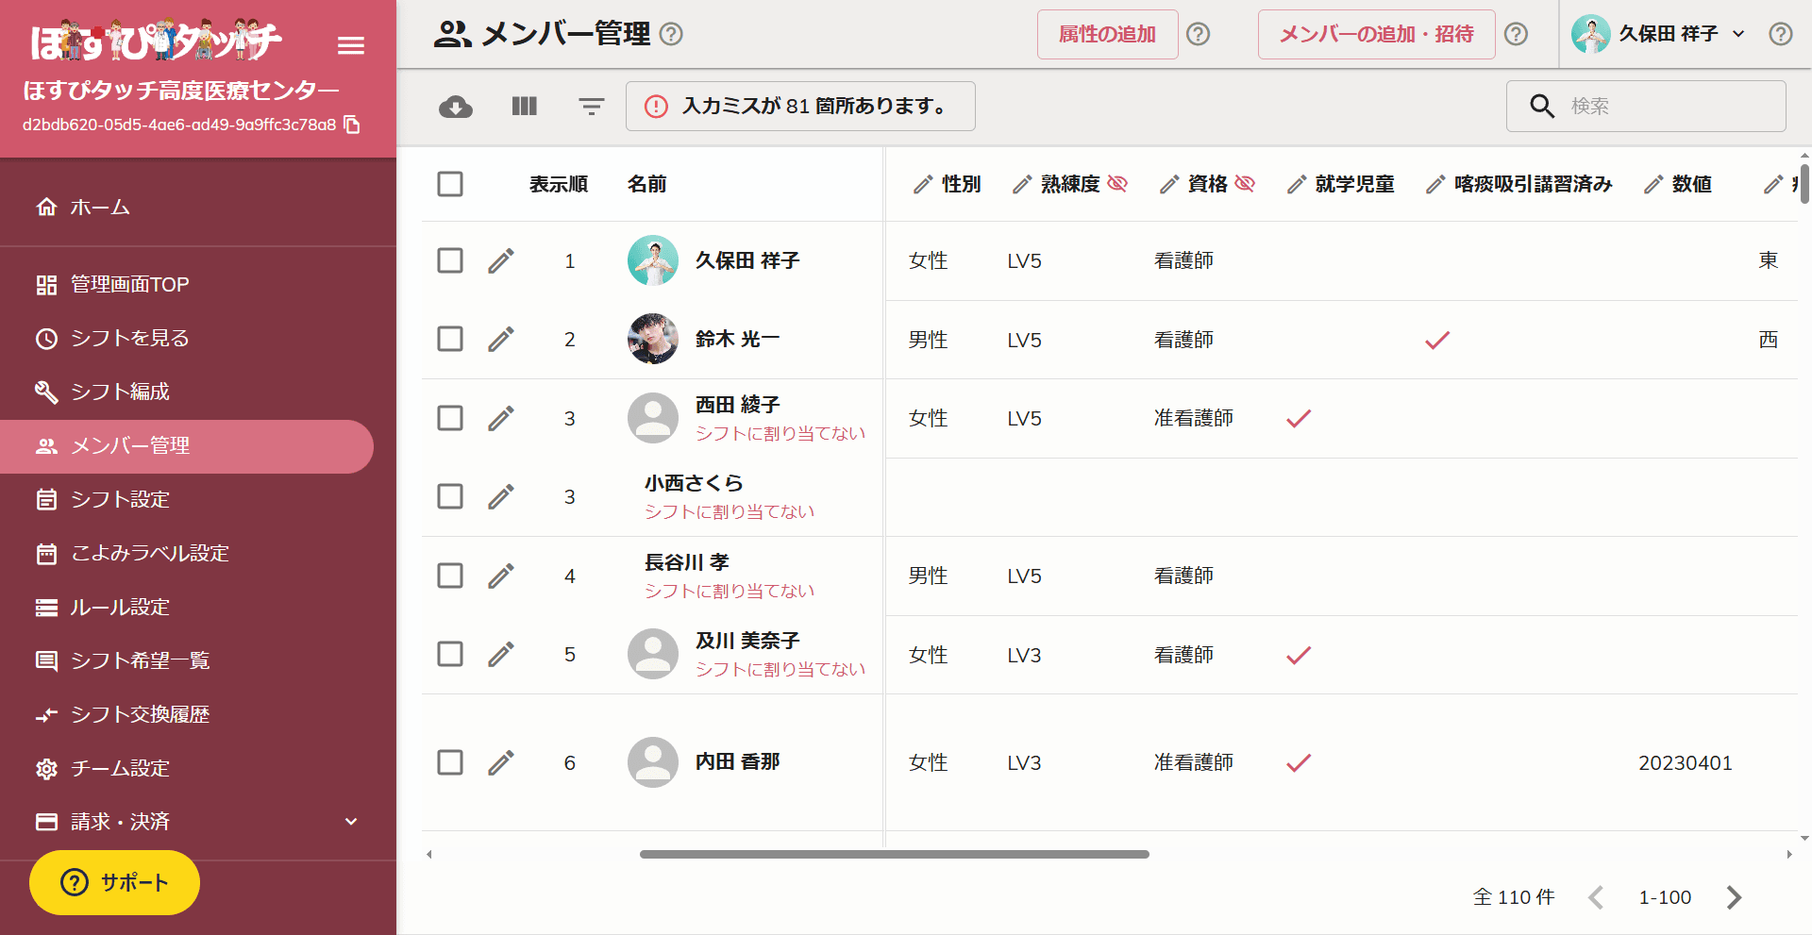The height and width of the screenshot is (935, 1812).
Task: Click help icon next to メンバー管理 title
Action: coord(671,34)
